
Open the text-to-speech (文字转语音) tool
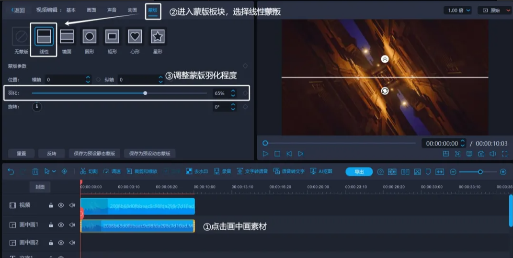(x=252, y=171)
